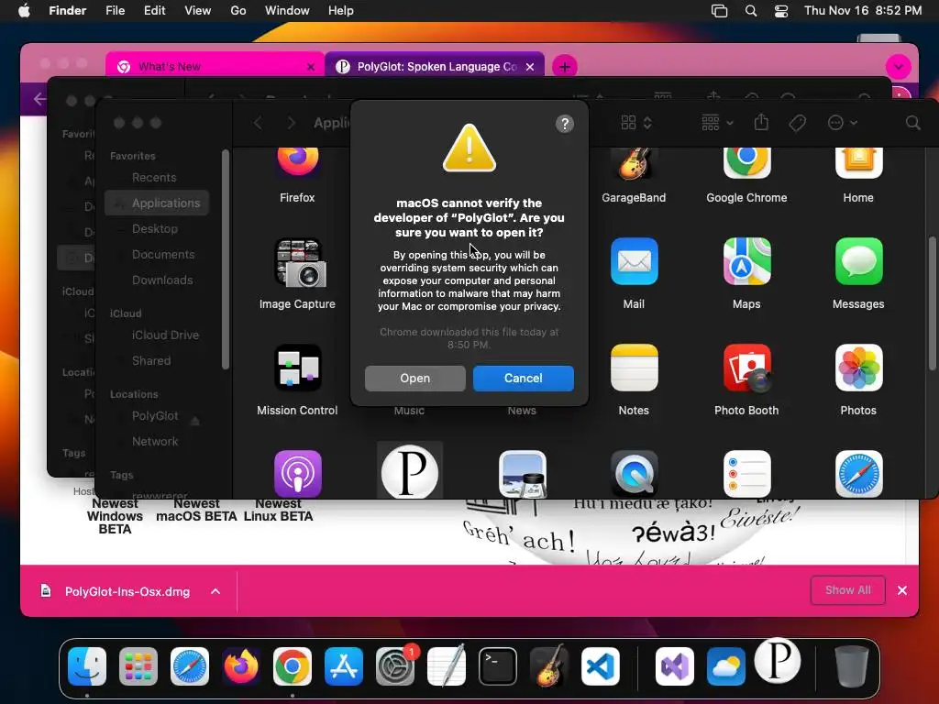Open browser tab search dropdown arrow
Screen dimensions: 939x704
(x=899, y=67)
